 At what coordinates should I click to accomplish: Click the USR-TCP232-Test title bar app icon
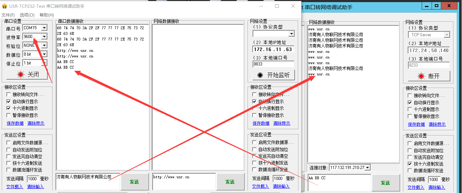point(5,6)
